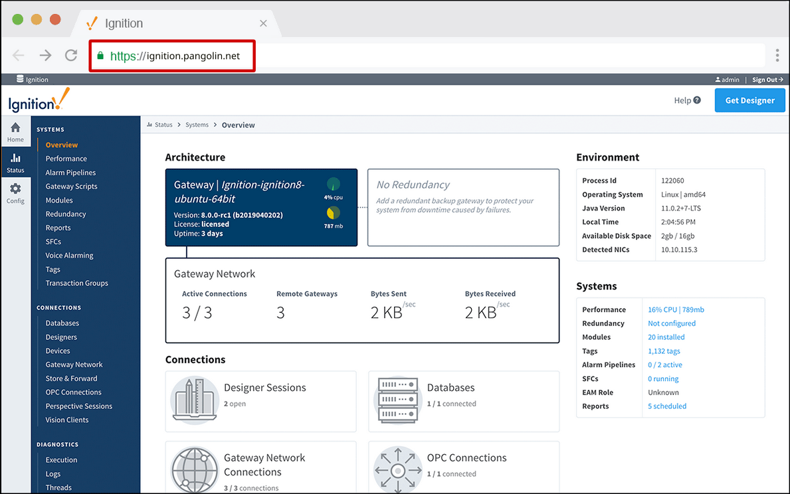Click the green padlock security icon
Image resolution: width=790 pixels, height=494 pixels.
point(100,56)
